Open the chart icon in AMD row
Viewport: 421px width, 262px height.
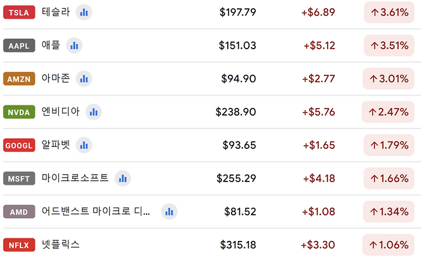(169, 212)
